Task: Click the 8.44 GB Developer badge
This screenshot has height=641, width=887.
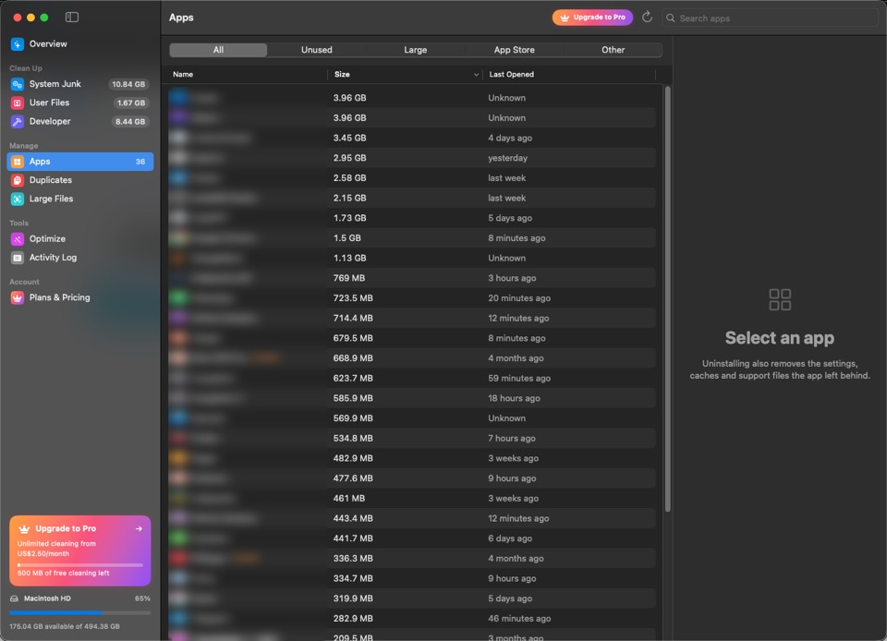Action: 130,122
